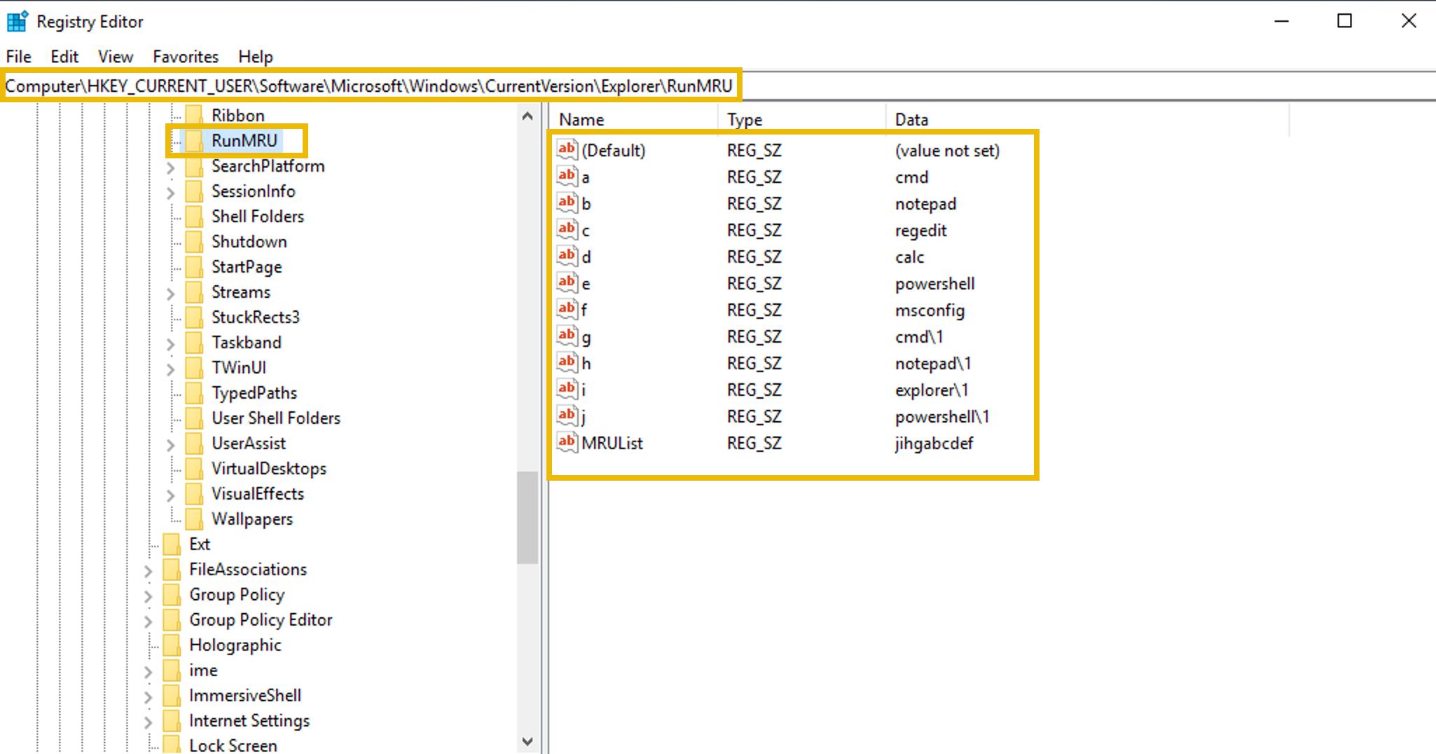Select the REG_SZ value named 'b'
The image size is (1436, 754).
586,203
